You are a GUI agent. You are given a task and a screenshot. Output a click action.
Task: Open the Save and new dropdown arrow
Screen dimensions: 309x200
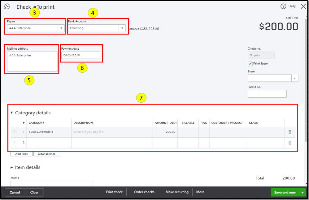click(302, 193)
